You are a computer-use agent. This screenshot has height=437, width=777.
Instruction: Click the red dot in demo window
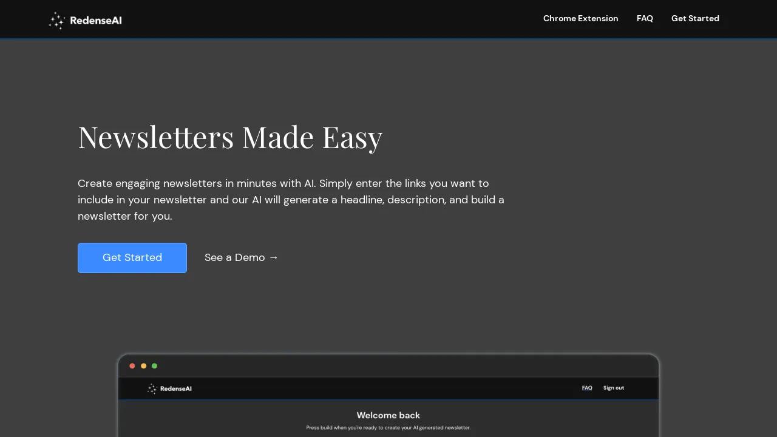coord(132,366)
